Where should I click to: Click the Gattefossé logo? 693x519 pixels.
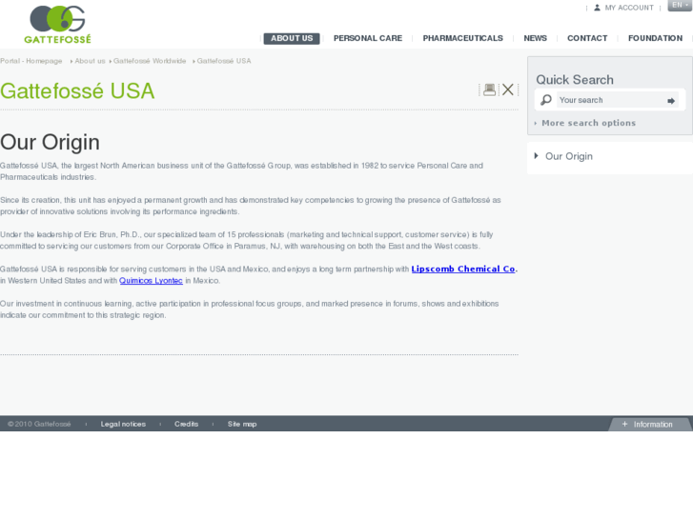57,25
